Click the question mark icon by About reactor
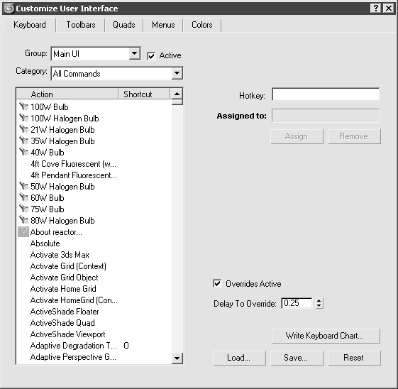 23,232
